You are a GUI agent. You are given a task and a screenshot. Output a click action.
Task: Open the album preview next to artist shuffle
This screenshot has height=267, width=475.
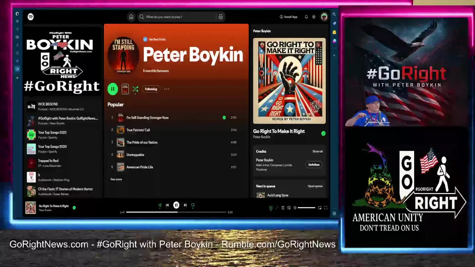(x=125, y=89)
